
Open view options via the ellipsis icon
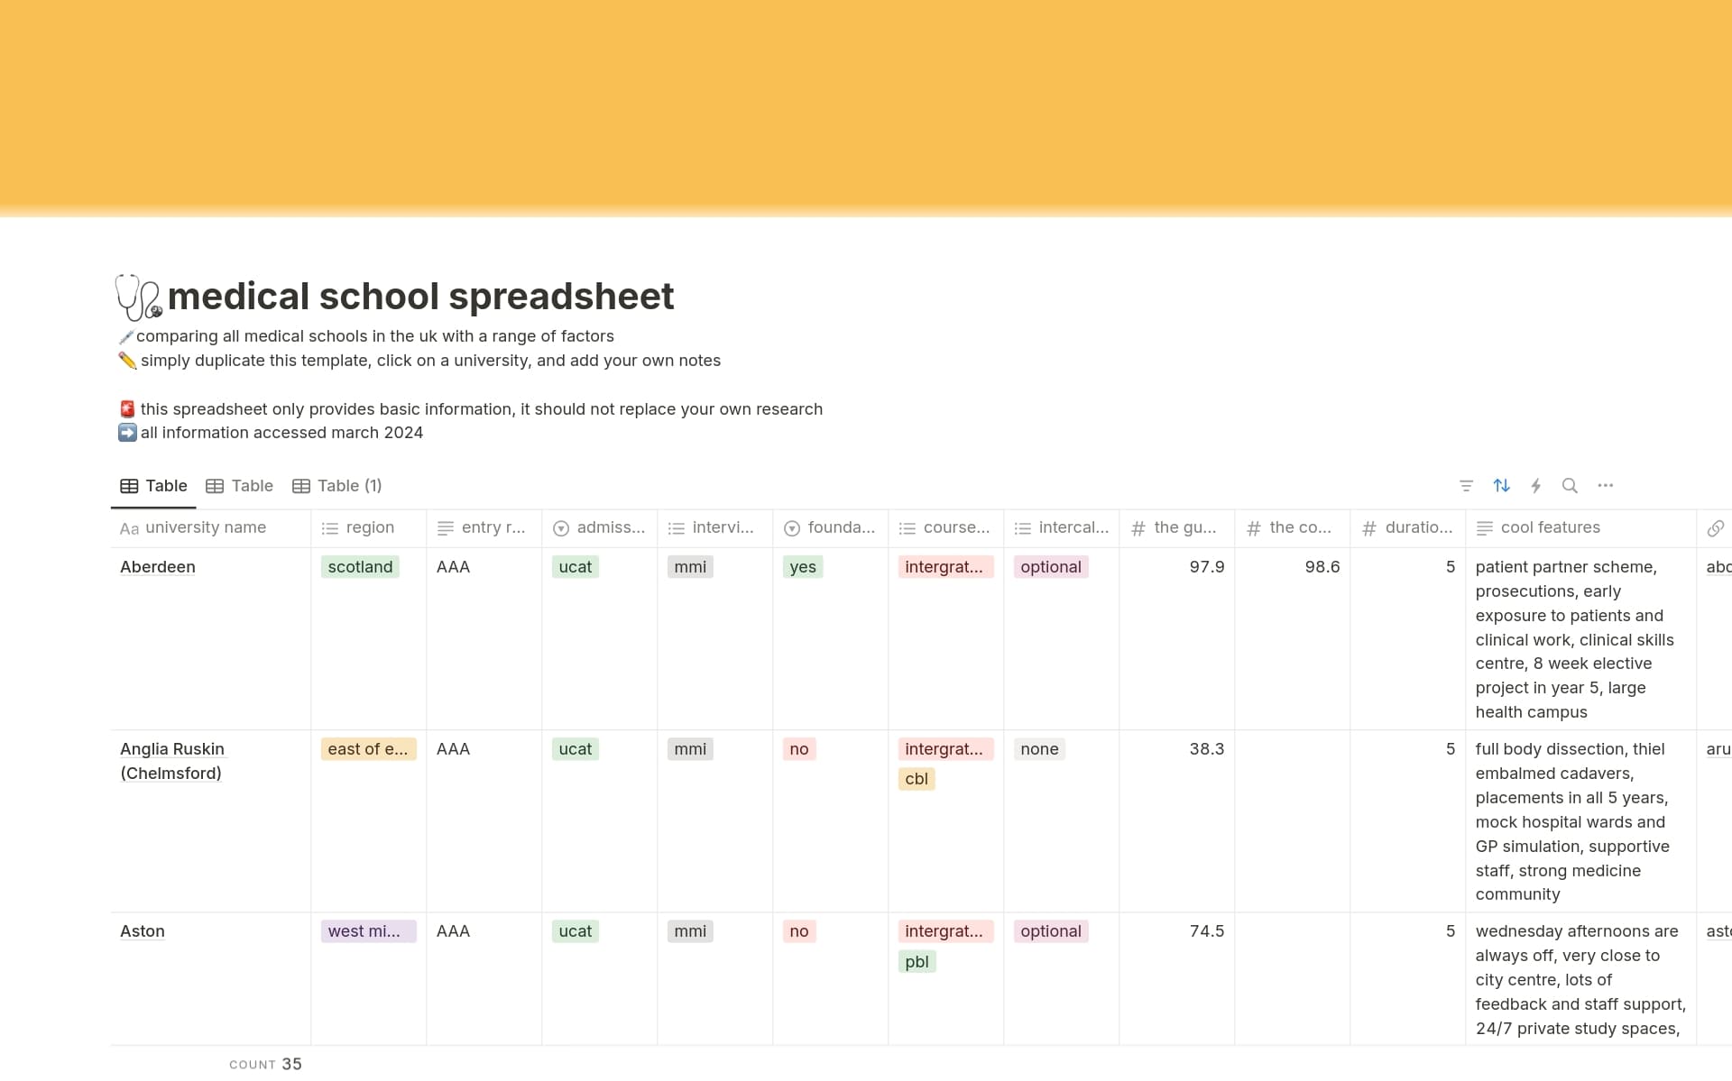click(1606, 485)
